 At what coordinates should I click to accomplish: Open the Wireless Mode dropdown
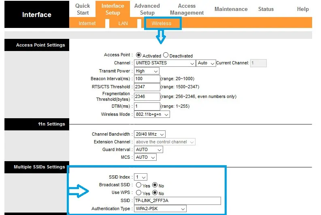pos(152,114)
